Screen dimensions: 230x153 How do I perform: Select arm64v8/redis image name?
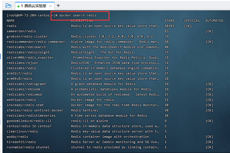coord(19,79)
